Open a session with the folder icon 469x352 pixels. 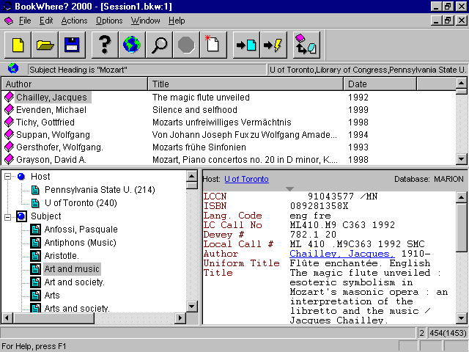pos(45,45)
